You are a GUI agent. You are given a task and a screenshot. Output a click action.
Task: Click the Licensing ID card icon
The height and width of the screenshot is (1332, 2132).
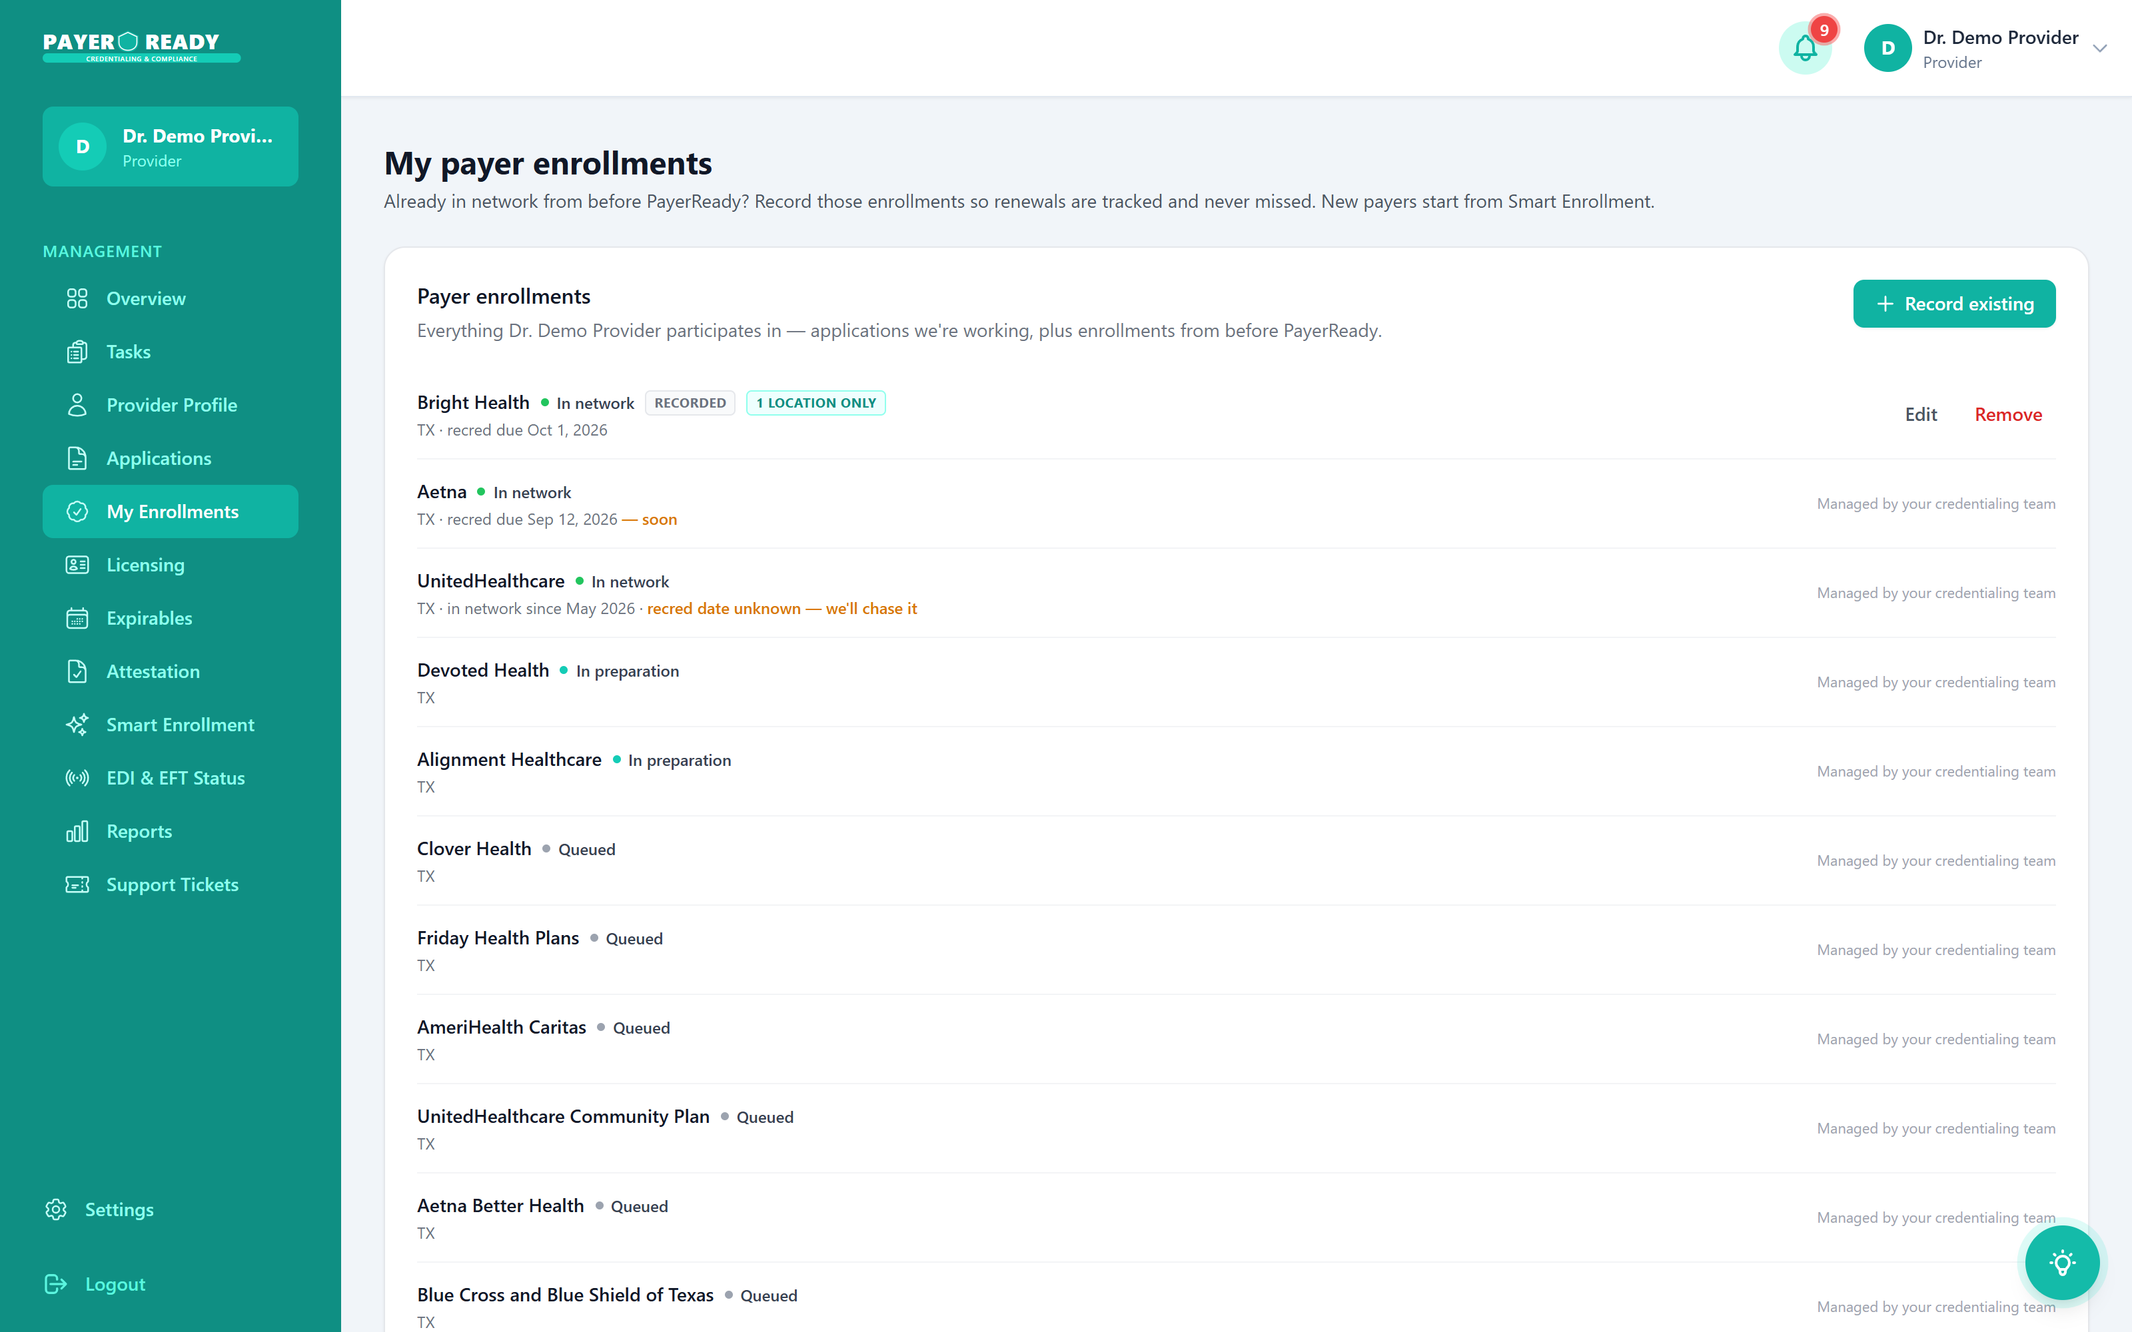tap(77, 565)
